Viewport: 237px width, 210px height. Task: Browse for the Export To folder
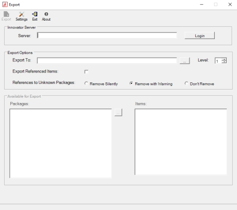tap(185, 61)
